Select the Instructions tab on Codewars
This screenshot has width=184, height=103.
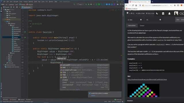click(x=132, y=25)
